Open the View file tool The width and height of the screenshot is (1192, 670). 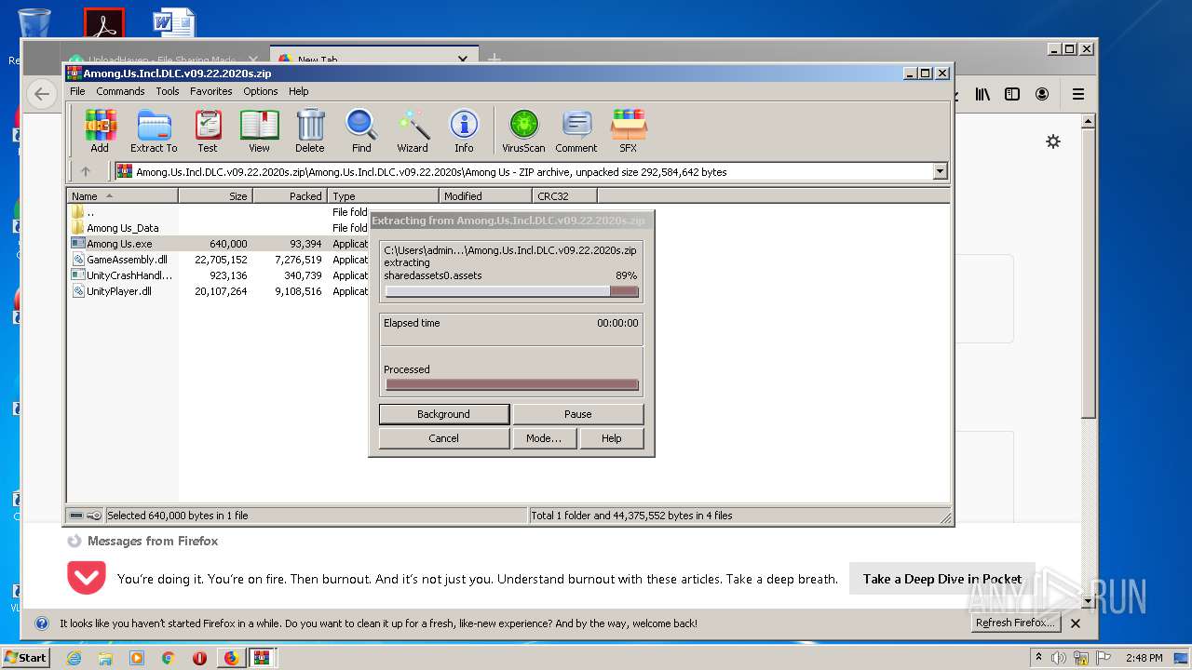(x=259, y=130)
